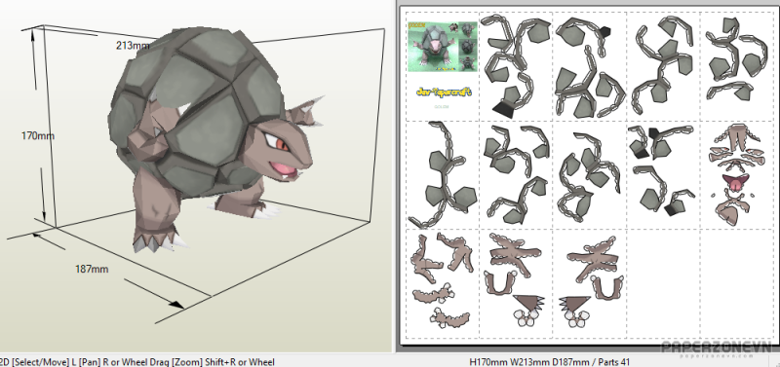Select the pink tongue part on head page
The width and height of the screenshot is (780, 367).
736,182
